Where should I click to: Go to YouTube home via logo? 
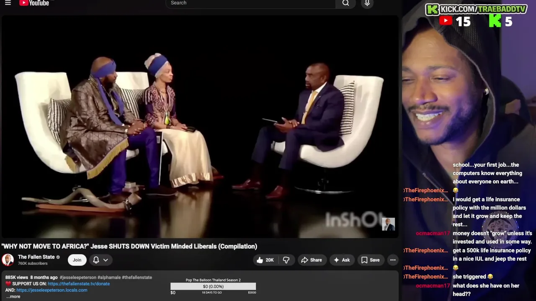[x=34, y=3]
